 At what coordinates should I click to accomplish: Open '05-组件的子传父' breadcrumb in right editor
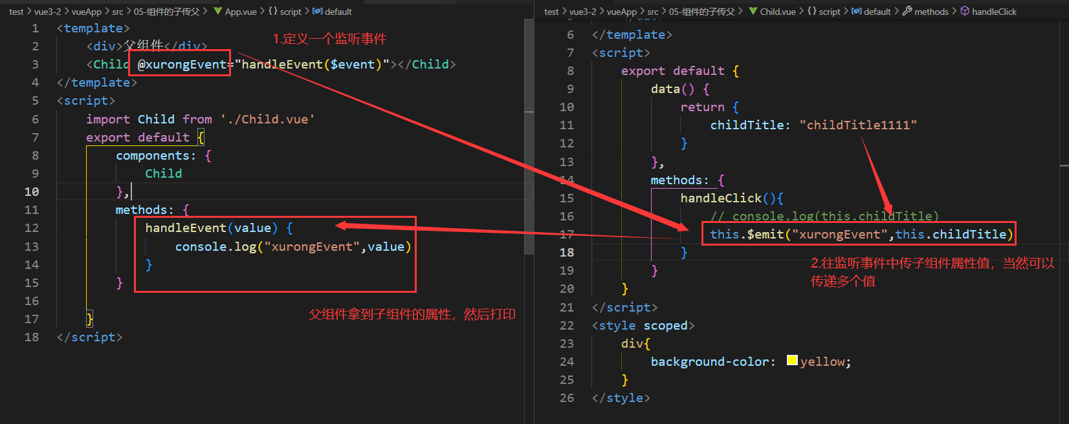[702, 12]
